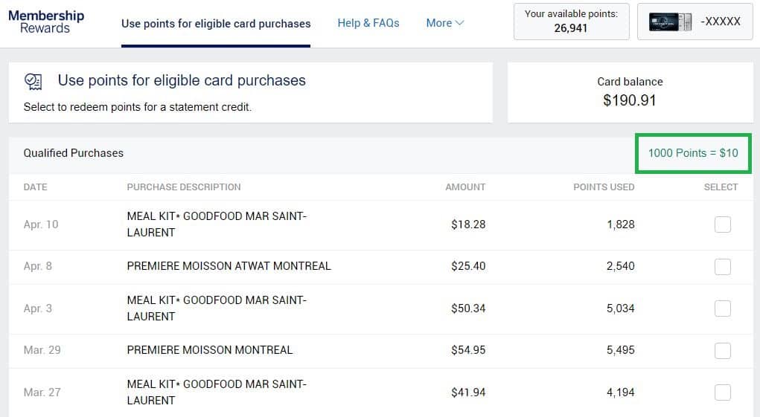Image resolution: width=760 pixels, height=417 pixels.
Task: Select the Apr. 10 Goodfood purchase checkbox
Action: pos(722,224)
